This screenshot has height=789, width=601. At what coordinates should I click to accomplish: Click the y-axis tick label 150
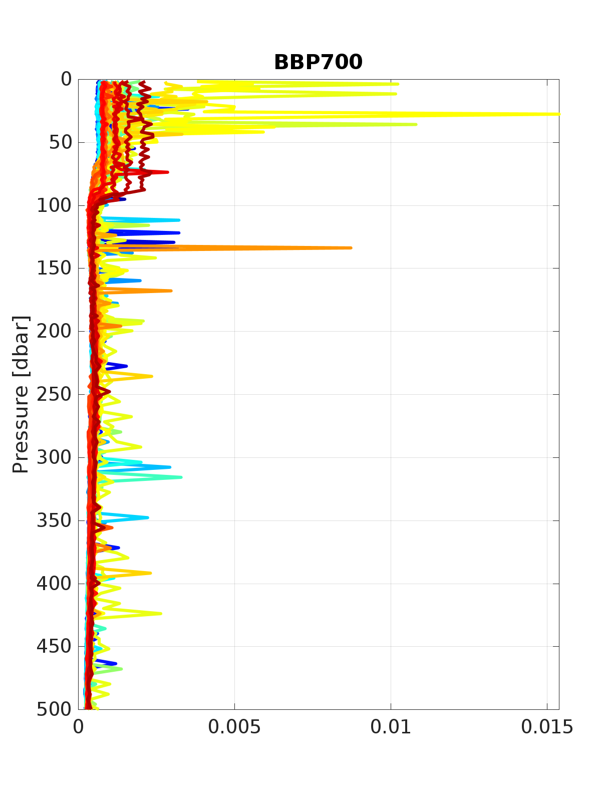(x=55, y=268)
